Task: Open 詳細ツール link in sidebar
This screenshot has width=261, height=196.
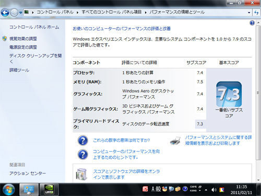Action: (x=19, y=70)
